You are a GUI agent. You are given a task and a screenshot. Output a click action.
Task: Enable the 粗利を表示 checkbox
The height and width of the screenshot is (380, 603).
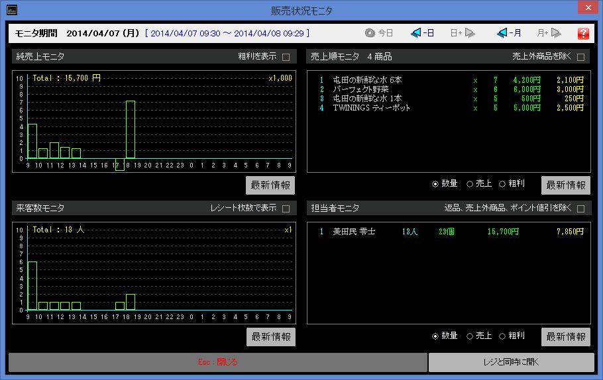(286, 57)
